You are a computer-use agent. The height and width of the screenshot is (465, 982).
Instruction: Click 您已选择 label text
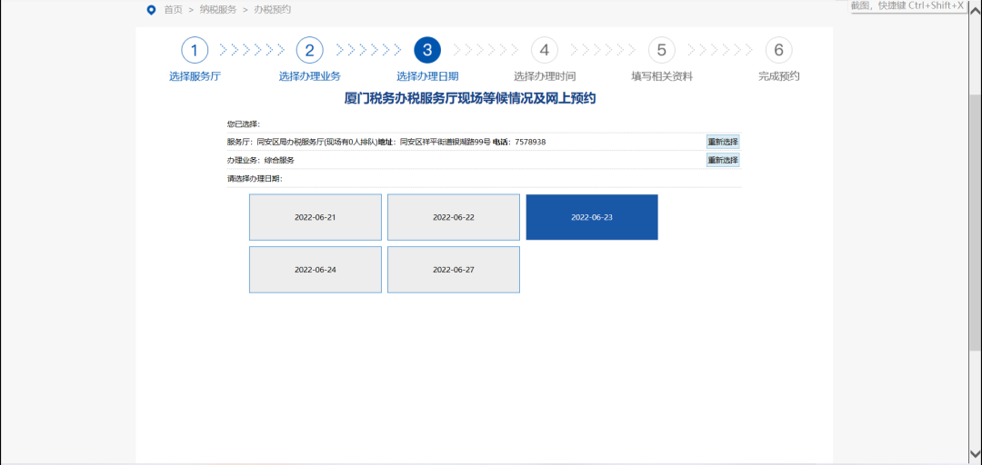click(x=243, y=124)
